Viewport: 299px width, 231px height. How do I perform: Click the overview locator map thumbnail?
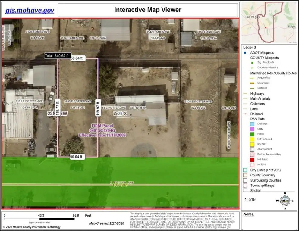[x=269, y=23]
